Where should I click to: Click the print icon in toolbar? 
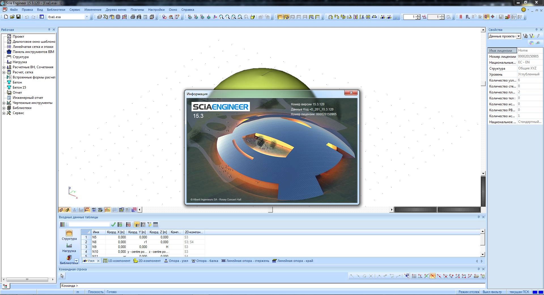(133, 17)
